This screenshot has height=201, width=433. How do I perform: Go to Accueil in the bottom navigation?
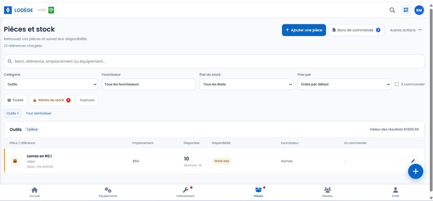(x=35, y=192)
